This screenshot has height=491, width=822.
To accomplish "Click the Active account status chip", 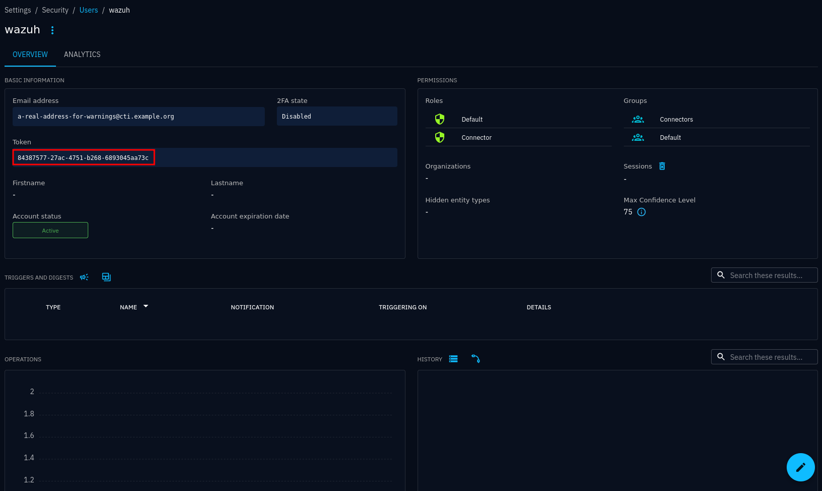I will pos(50,230).
